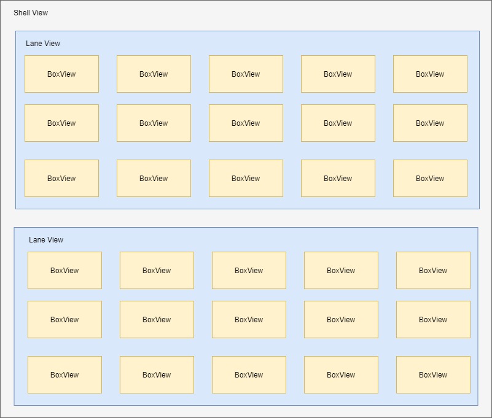Click the Shell View label
The height and width of the screenshot is (418, 492).
31,13
